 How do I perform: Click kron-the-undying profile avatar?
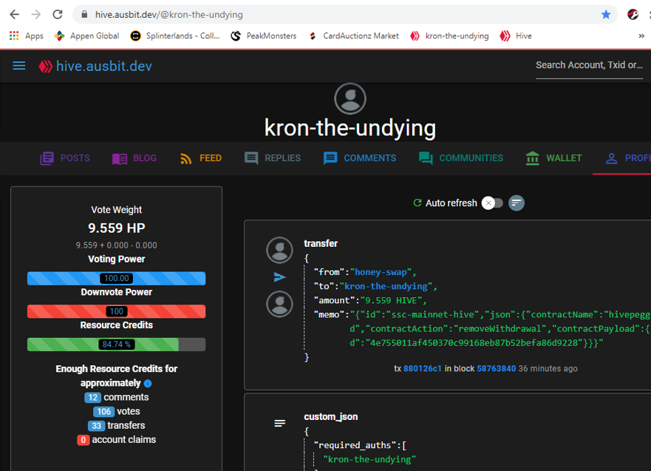point(350,99)
